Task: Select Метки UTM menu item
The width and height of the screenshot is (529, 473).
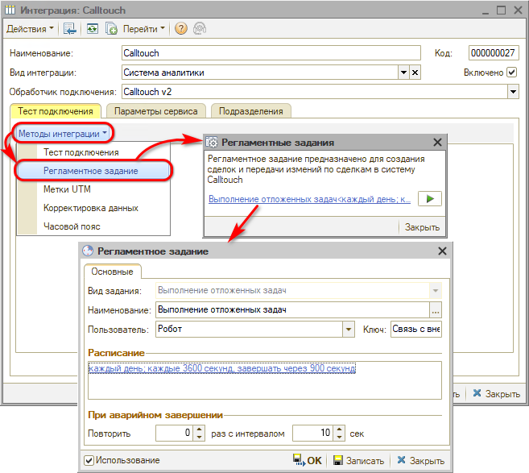Action: click(67, 189)
